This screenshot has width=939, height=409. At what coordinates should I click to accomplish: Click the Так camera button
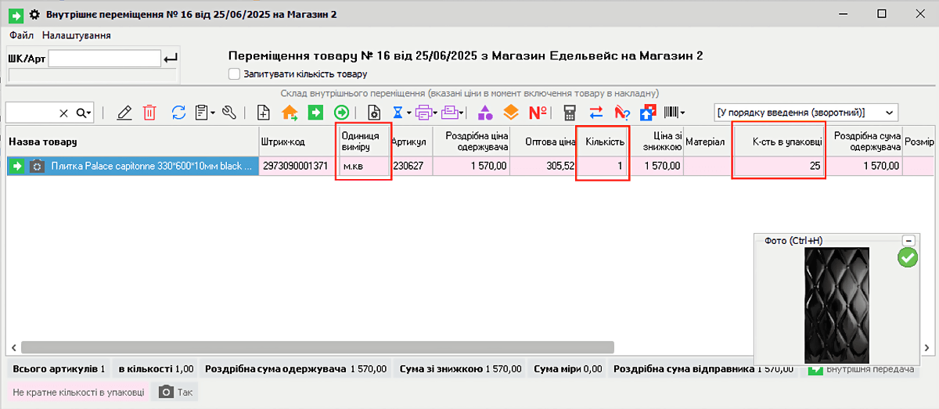tap(175, 392)
